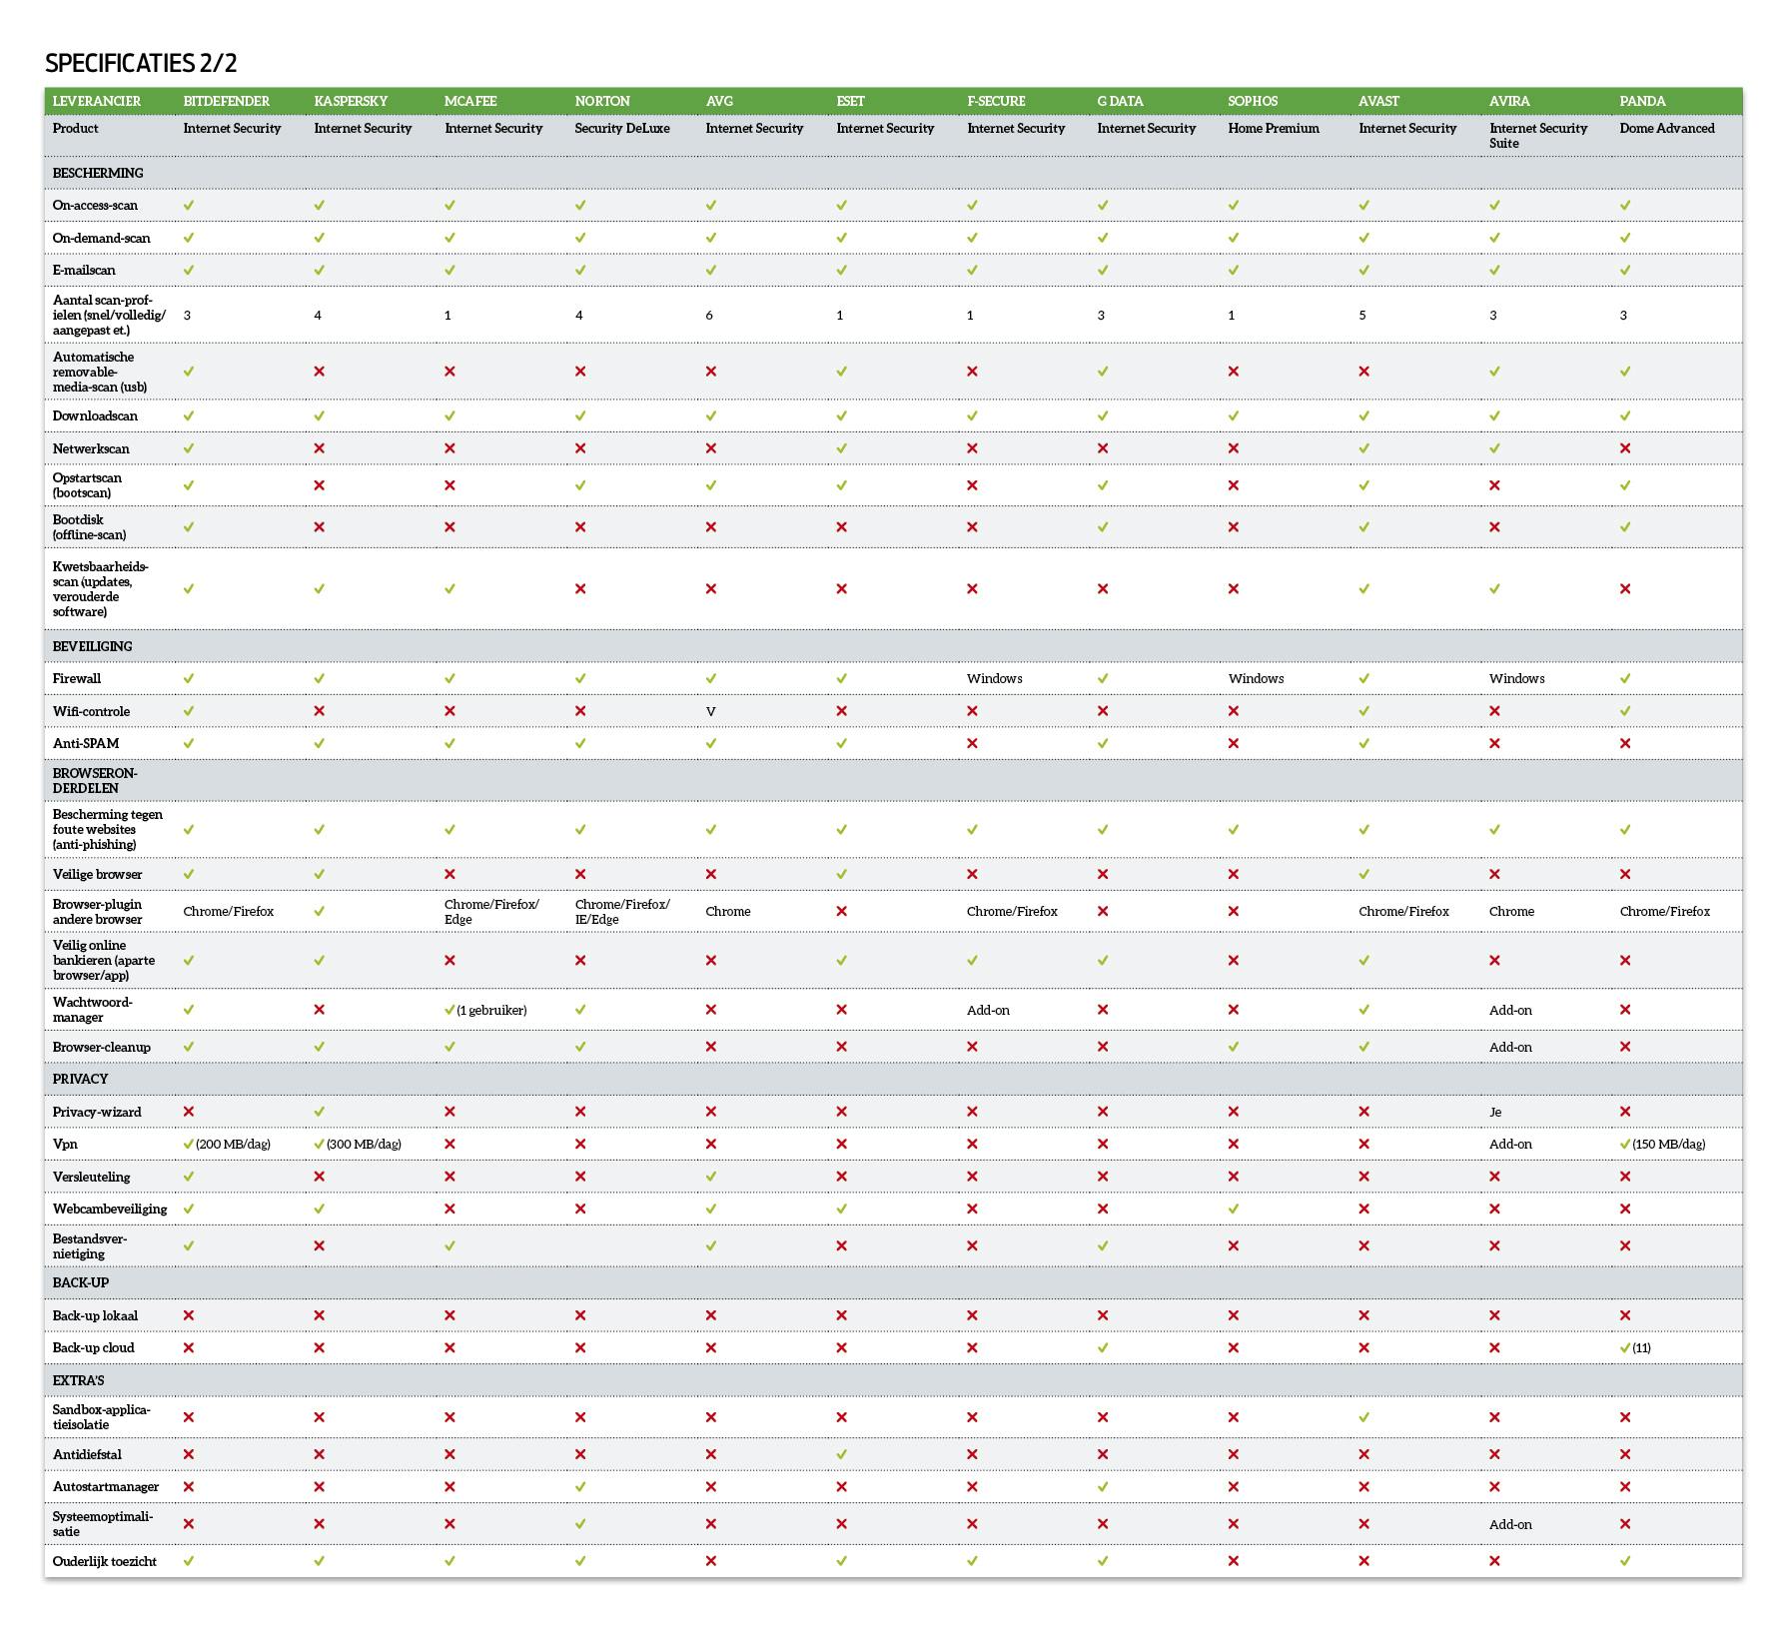
Task: Click Avast's scan profile count '5'
Action: click(x=1362, y=315)
